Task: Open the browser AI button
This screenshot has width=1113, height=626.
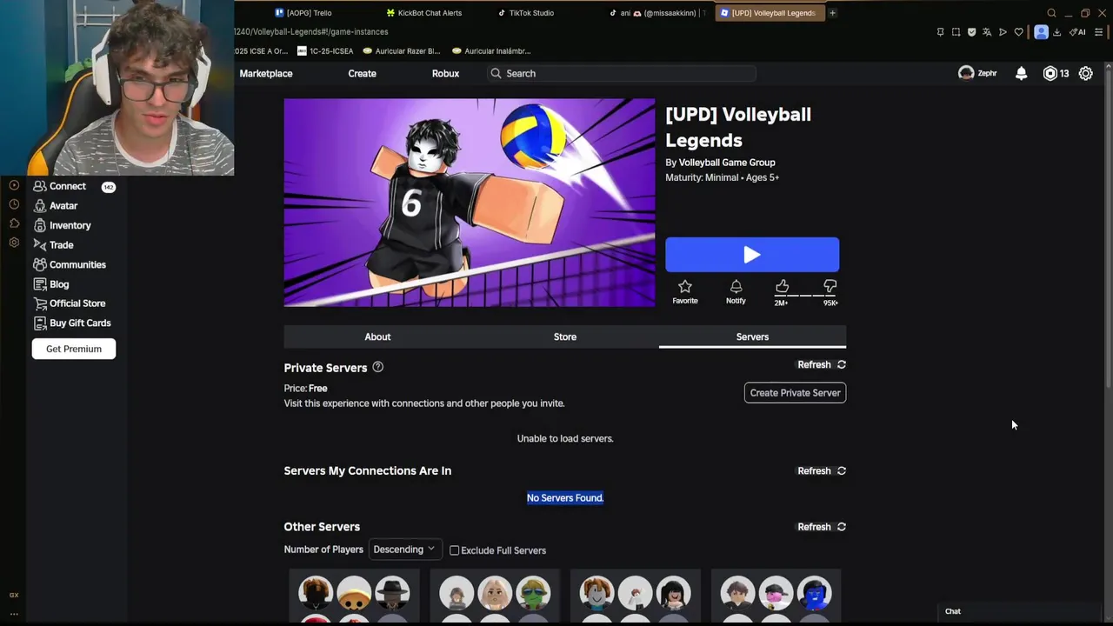Action: (x=1077, y=32)
